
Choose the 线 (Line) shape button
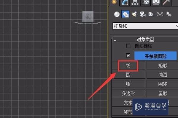pos(128,65)
